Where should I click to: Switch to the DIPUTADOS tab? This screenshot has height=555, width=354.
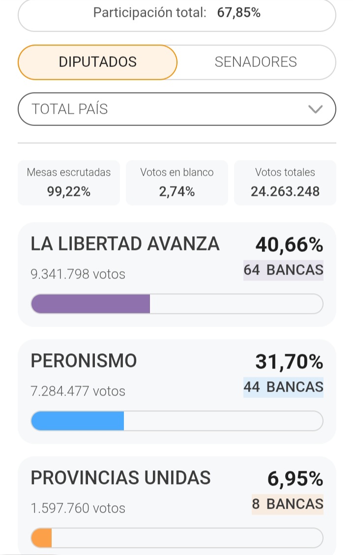(x=97, y=62)
